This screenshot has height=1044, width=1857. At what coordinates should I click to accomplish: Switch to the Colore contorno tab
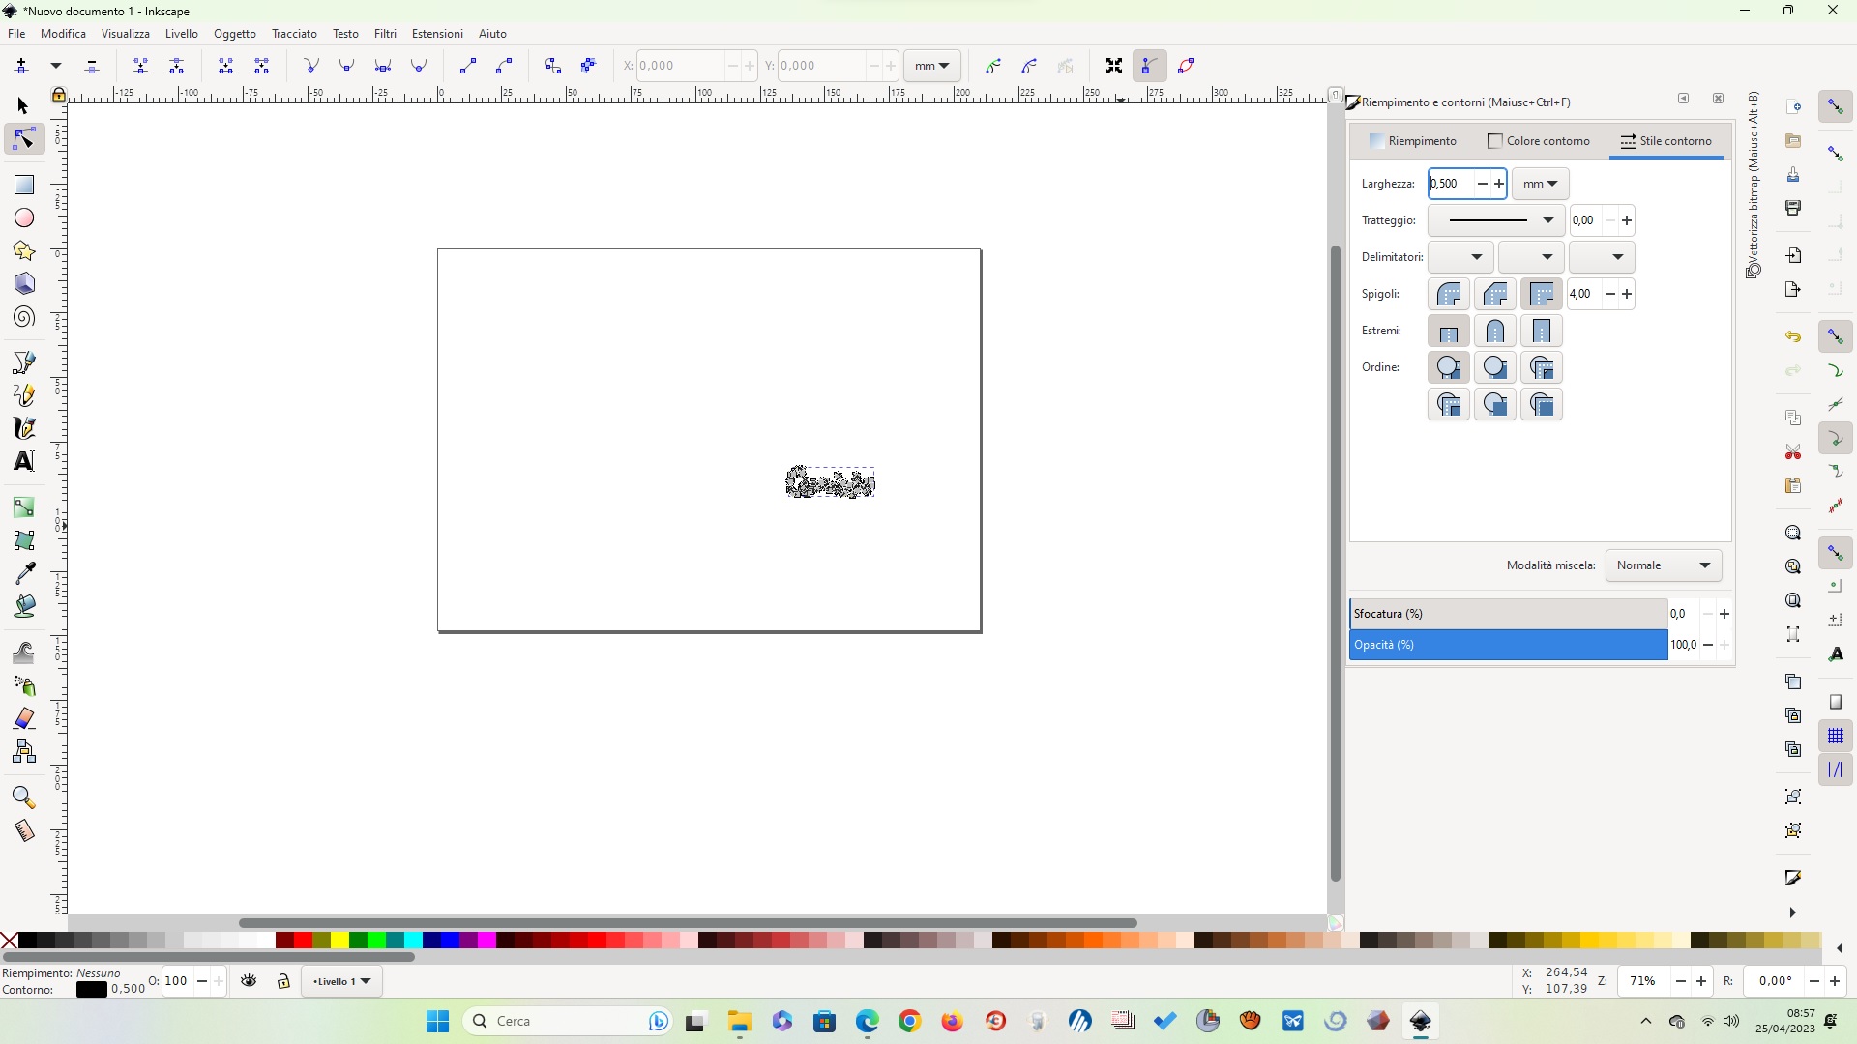click(x=1538, y=141)
